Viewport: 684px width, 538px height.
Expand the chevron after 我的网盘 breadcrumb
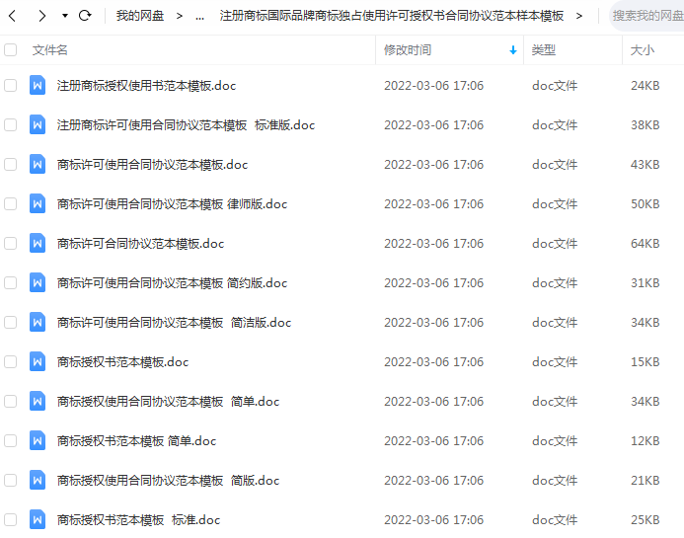[x=180, y=16]
